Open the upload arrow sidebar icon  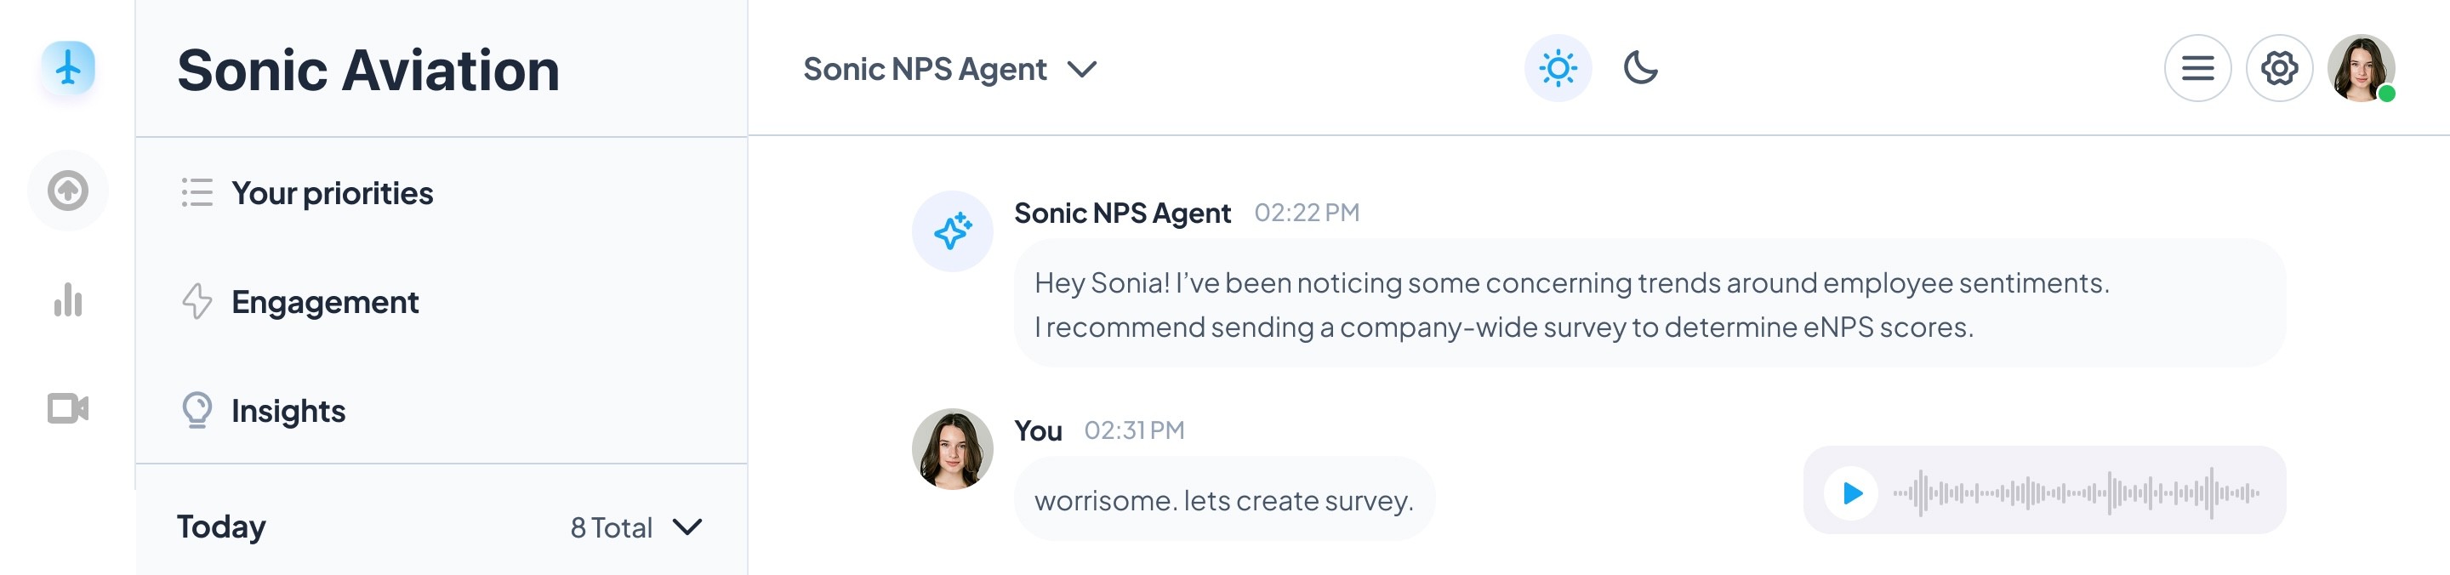click(67, 191)
